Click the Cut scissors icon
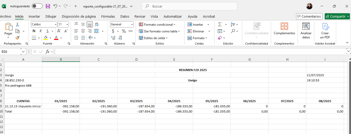This screenshot has height=134, width=351. tap(17, 24)
